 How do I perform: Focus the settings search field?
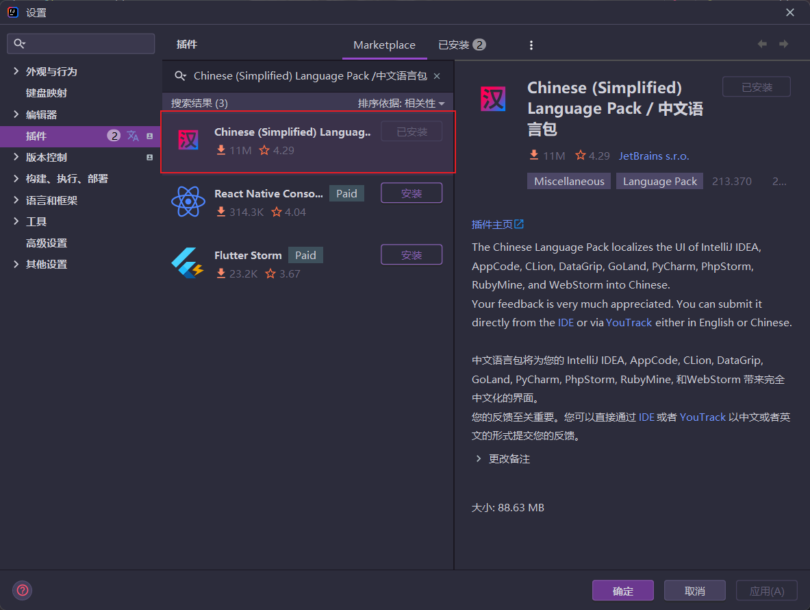click(81, 43)
